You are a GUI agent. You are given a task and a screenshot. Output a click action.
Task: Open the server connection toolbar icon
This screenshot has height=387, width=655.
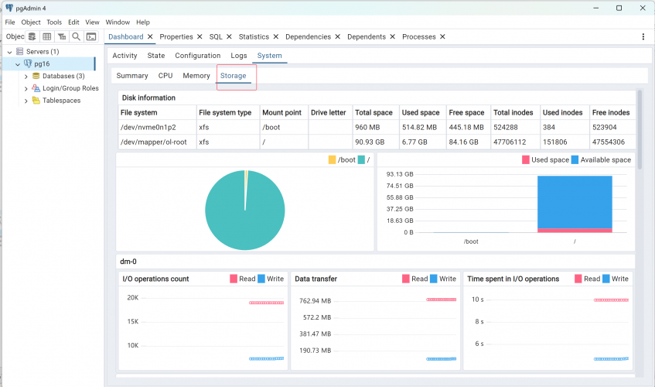32,37
